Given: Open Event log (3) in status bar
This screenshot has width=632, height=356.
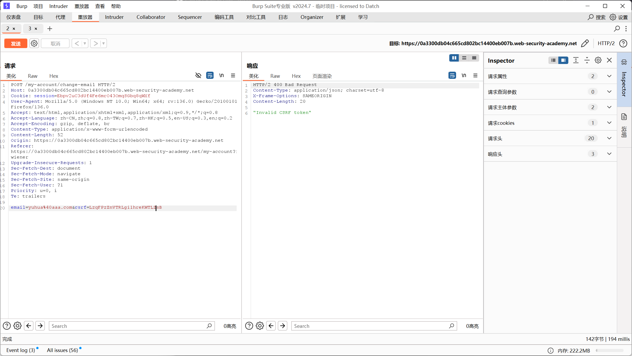Looking at the screenshot, I should [x=21, y=350].
